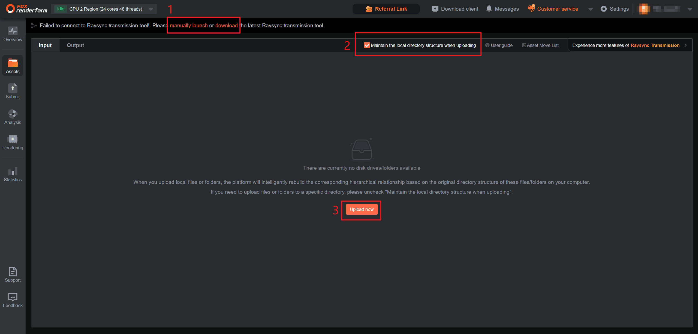Image resolution: width=698 pixels, height=334 pixels.
Task: Expand the Customer service dropdown arrow
Action: pyautogui.click(x=591, y=9)
